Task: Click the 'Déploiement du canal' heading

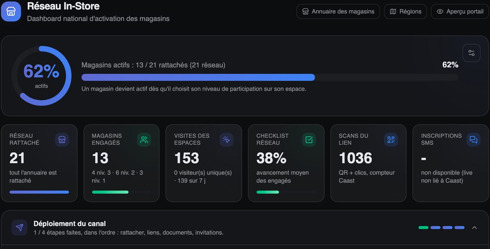Action: pyautogui.click(x=70, y=224)
